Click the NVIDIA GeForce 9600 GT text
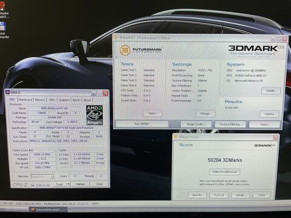The image size is (291, 218). click(x=250, y=76)
